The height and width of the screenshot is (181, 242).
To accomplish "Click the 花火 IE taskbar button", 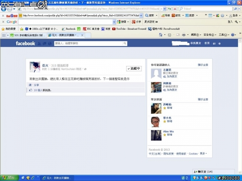I will [57, 178].
